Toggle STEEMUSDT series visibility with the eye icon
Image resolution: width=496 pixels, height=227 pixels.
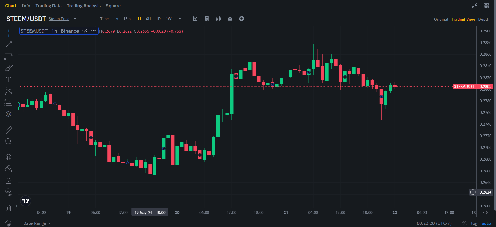click(x=84, y=31)
